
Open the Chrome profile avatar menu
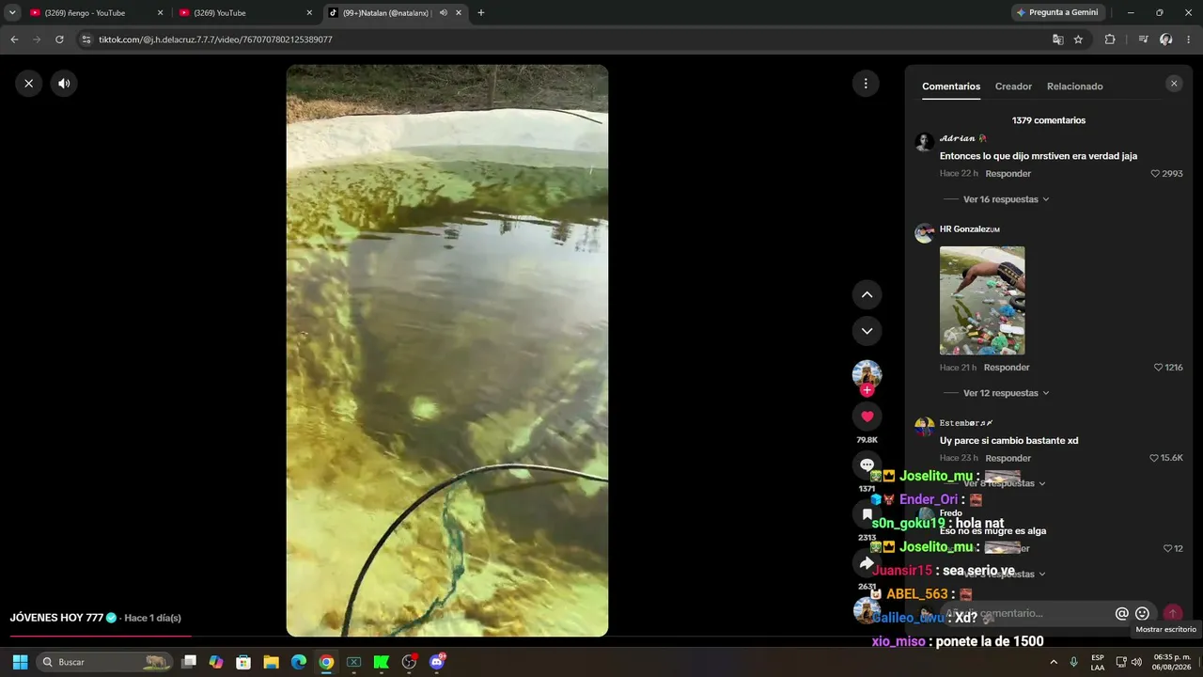click(x=1165, y=39)
